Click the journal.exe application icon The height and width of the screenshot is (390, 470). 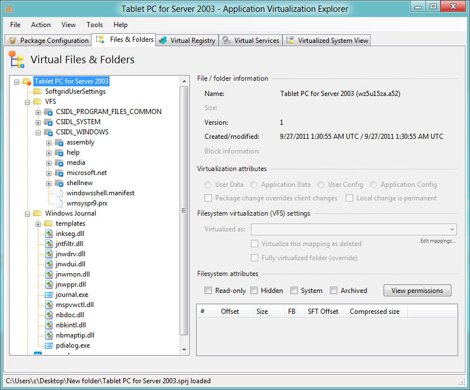49,295
